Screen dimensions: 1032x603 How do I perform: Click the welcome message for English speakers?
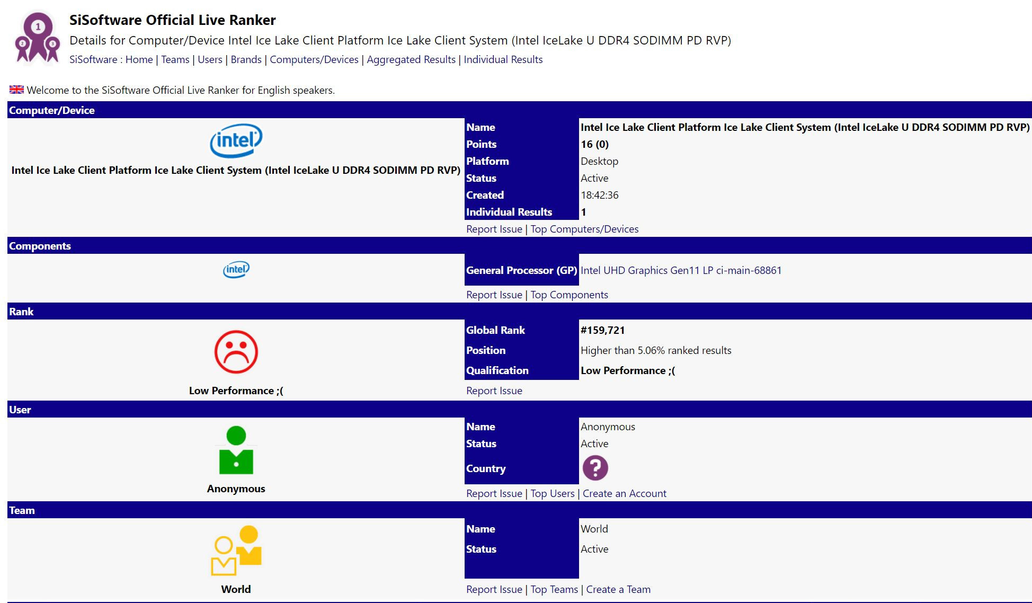(181, 90)
